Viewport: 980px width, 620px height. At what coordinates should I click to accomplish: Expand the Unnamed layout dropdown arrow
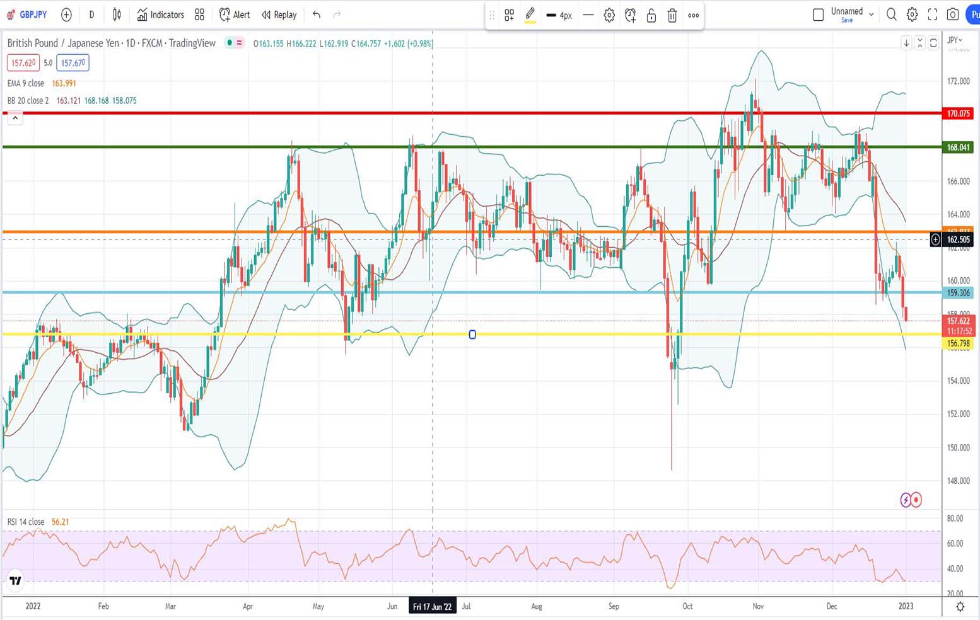872,14
